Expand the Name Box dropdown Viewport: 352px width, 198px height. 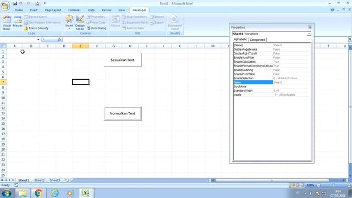(38, 40)
